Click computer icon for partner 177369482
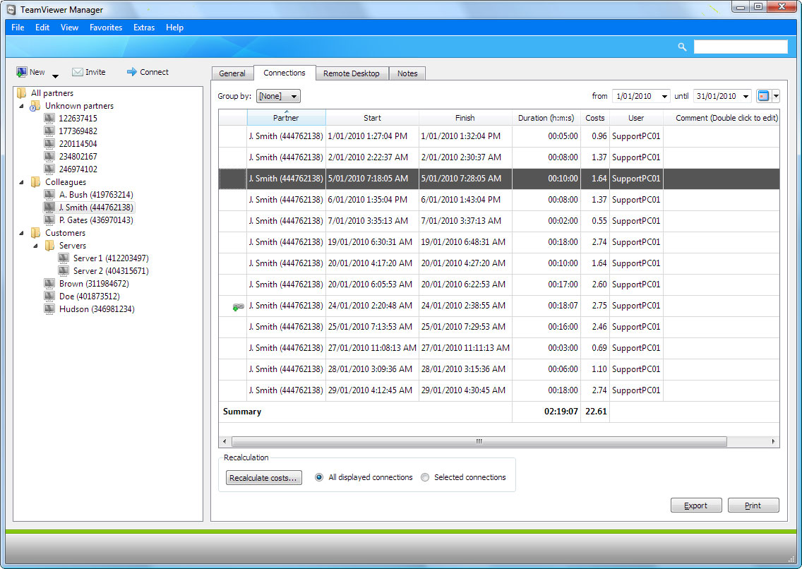This screenshot has width=802, height=569. (x=49, y=131)
